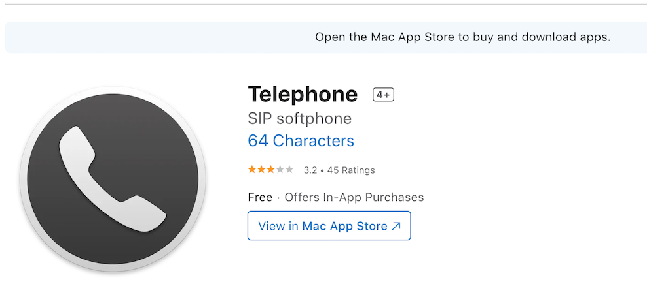Image resolution: width=647 pixels, height=299 pixels.
Task: Click the View in Mac App Store button
Action: [329, 225]
